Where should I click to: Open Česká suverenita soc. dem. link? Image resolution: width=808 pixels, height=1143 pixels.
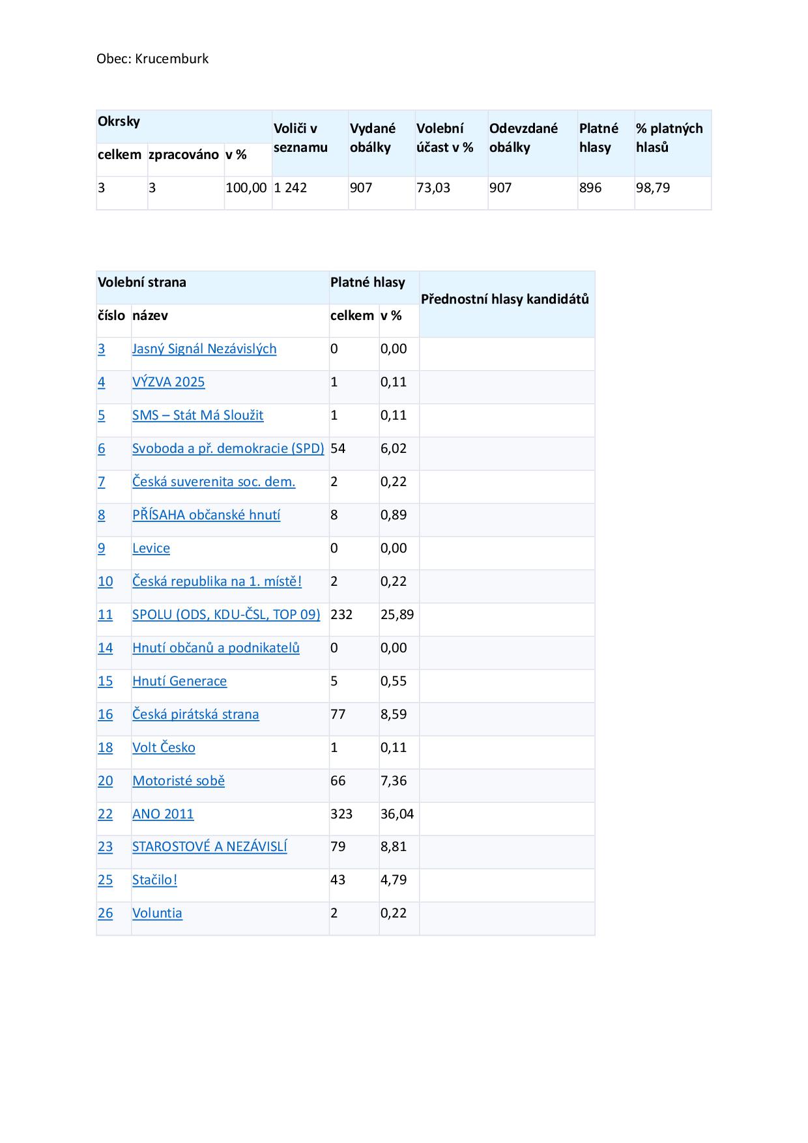[x=214, y=482]
